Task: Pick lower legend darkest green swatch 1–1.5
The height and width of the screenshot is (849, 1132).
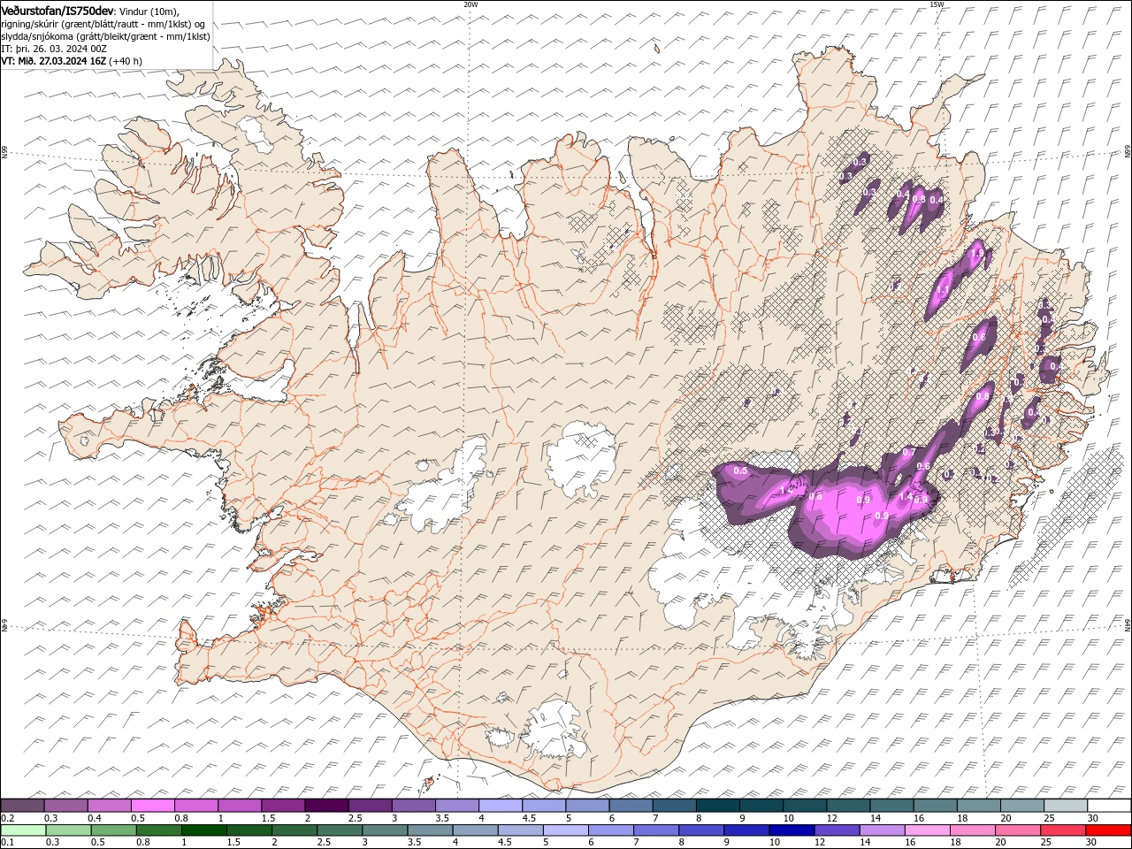Action: point(204,830)
